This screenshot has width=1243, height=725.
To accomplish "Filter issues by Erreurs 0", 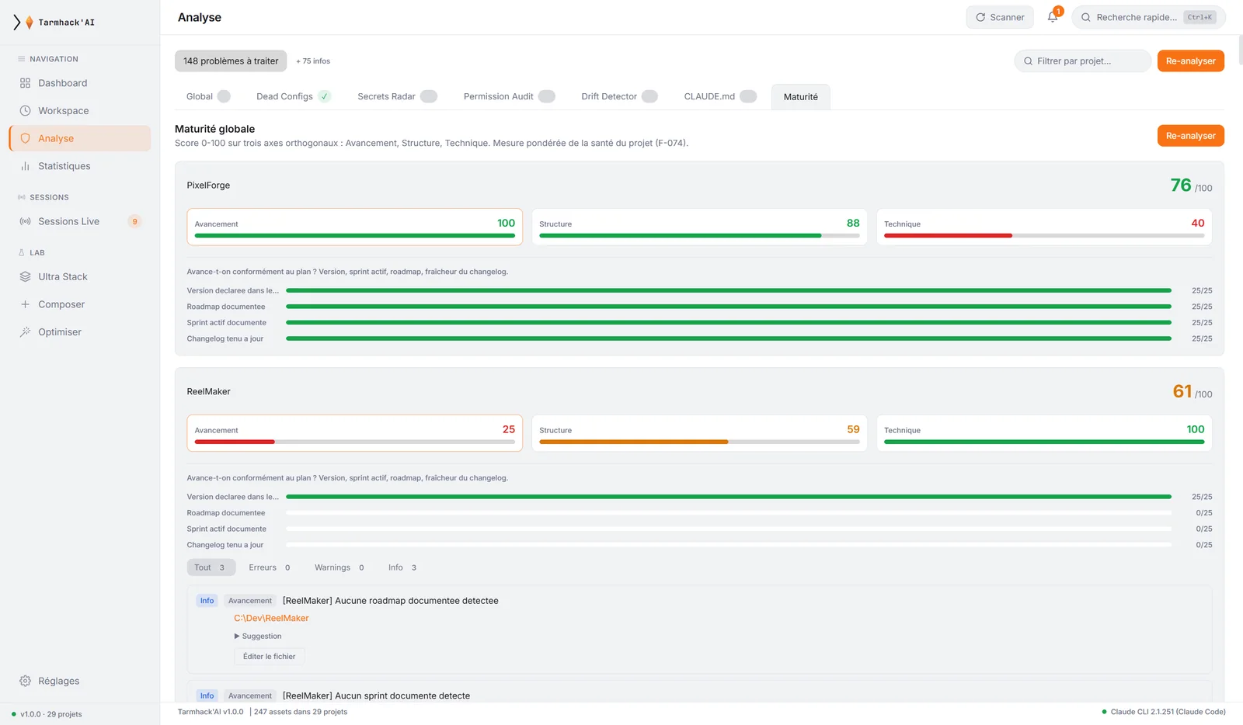I will coord(269,567).
